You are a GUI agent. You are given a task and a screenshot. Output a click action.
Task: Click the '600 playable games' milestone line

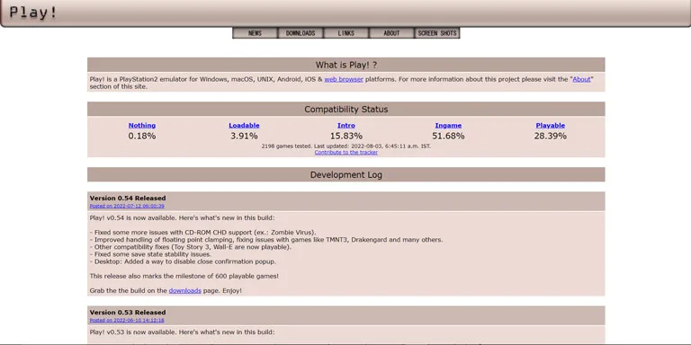tap(184, 276)
